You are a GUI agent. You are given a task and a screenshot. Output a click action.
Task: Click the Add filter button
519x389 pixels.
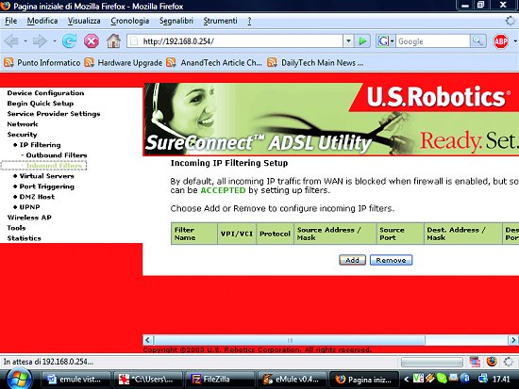click(352, 260)
